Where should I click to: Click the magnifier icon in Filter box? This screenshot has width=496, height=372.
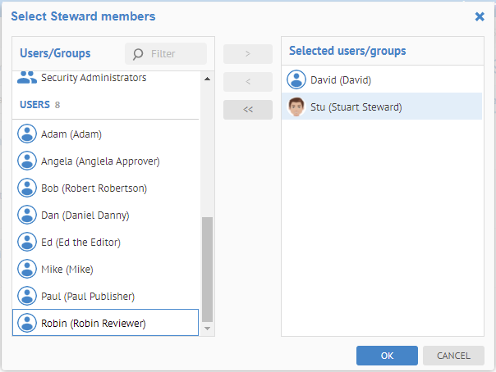click(138, 54)
